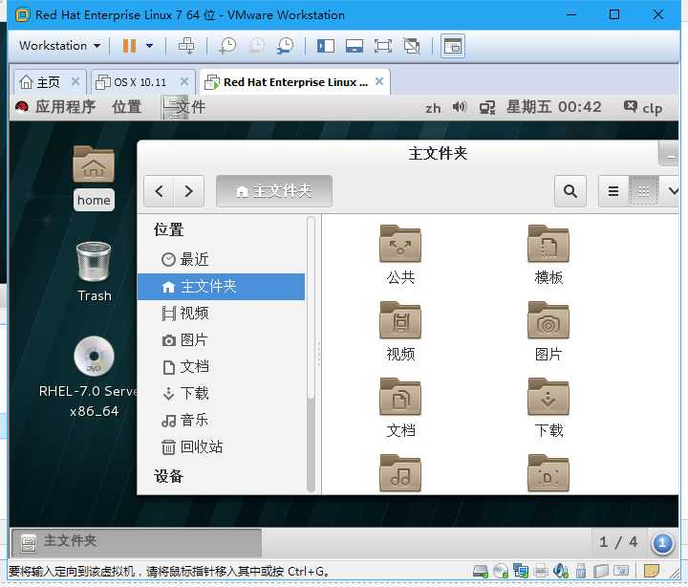Open 回收站 in the sidebar
This screenshot has width=688, height=587.
pyautogui.click(x=221, y=447)
